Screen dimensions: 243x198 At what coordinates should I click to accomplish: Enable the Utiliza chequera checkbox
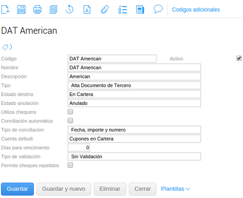[x=71, y=112]
